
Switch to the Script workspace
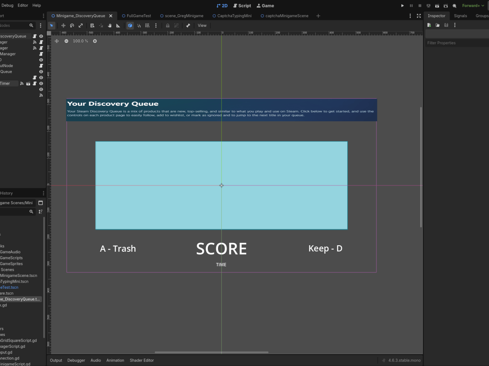242,6
